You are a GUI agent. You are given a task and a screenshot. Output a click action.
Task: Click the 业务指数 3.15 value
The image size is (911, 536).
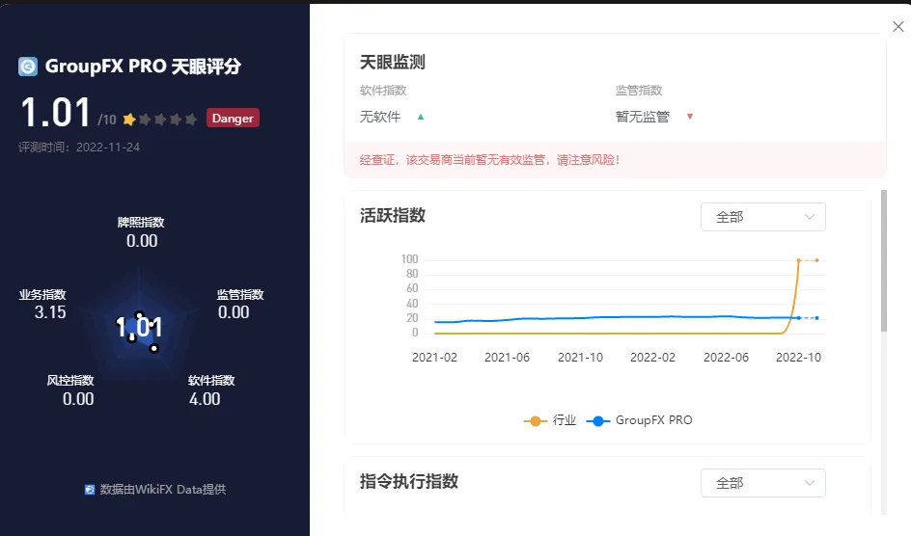coord(50,312)
